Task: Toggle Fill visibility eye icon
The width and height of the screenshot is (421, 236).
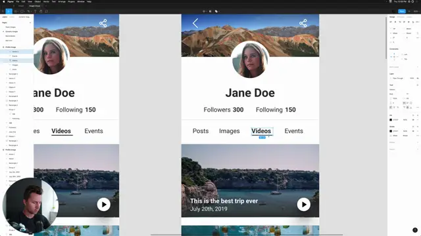Action: (x=414, y=120)
